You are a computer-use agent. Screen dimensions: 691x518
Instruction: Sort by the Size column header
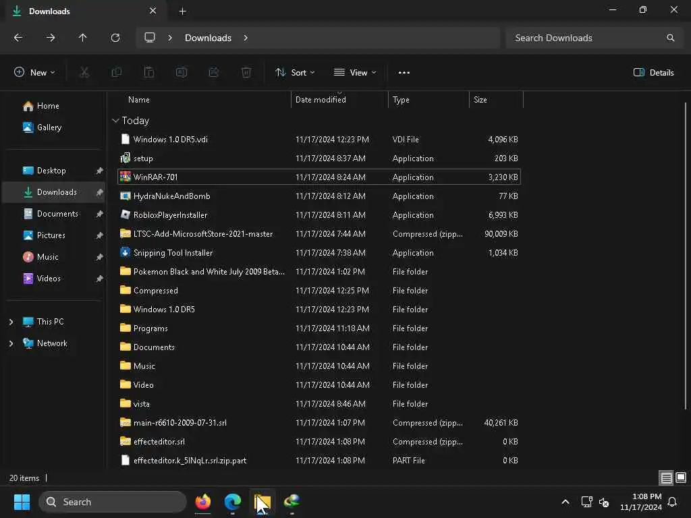[x=496, y=100]
